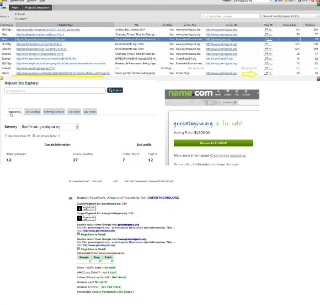Click the Majestic Site Explorer search field
This screenshot has height=305, width=320.
[55, 91]
